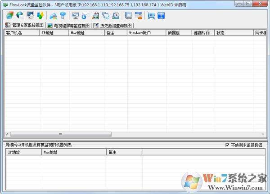Click the folder with colored blocks icon
Image resolution: width=270 pixels, height=194 pixels.
(x=53, y=16)
